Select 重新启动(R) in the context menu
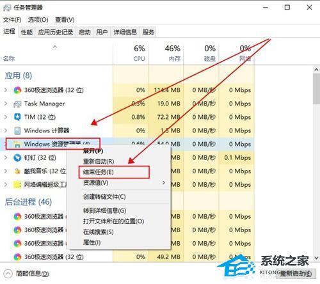The height and width of the screenshot is (284, 320). coord(99,161)
